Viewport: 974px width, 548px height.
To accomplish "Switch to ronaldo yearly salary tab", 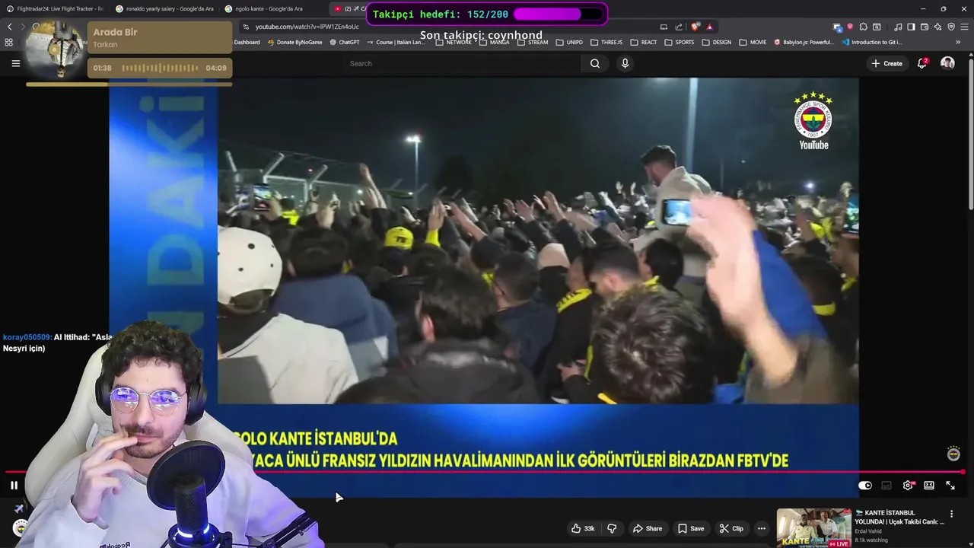I will pyautogui.click(x=166, y=8).
